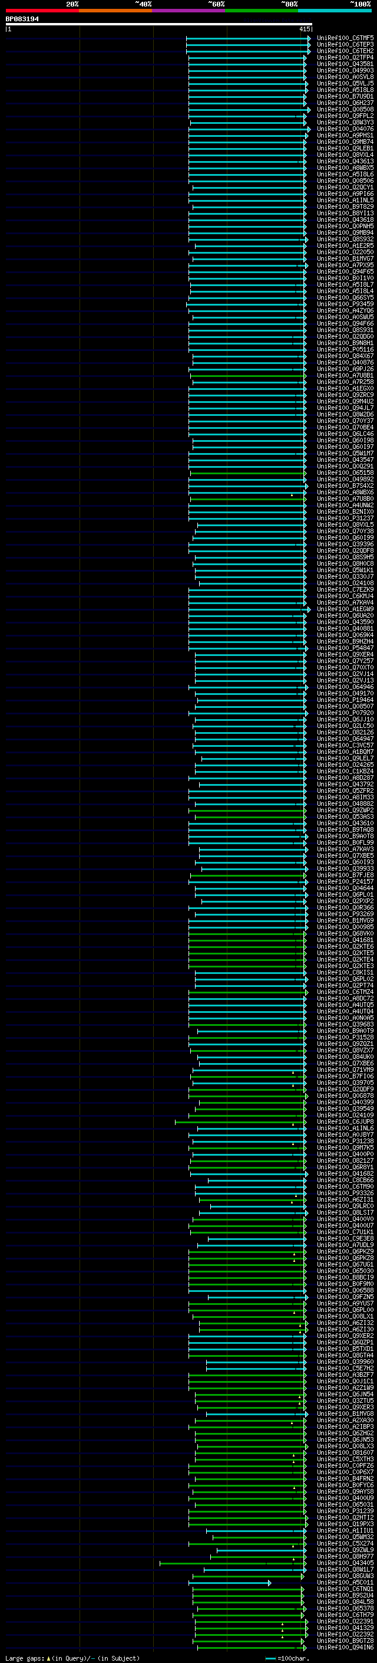Click the yellow gap-in-query triangle in legend
The image size is (377, 1663).
pos(48,1658)
